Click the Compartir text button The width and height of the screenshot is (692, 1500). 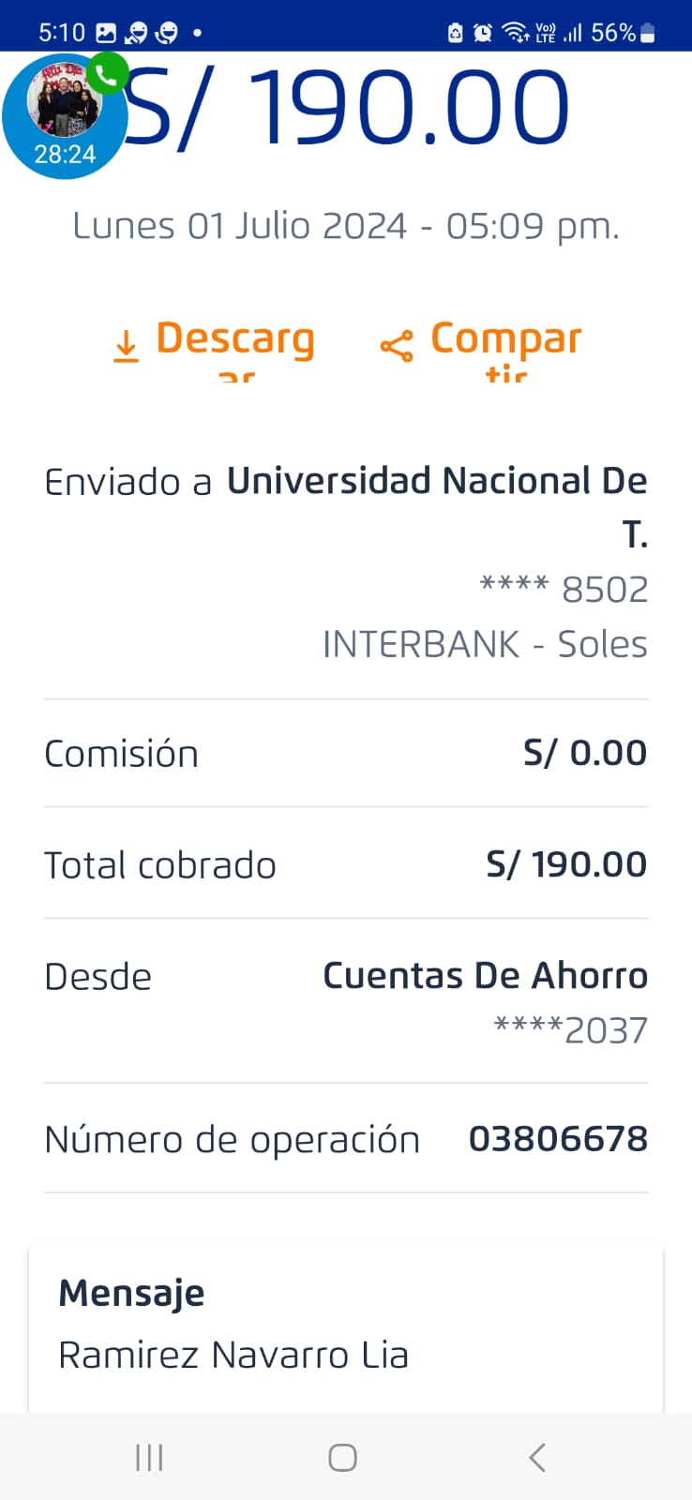pos(505,340)
